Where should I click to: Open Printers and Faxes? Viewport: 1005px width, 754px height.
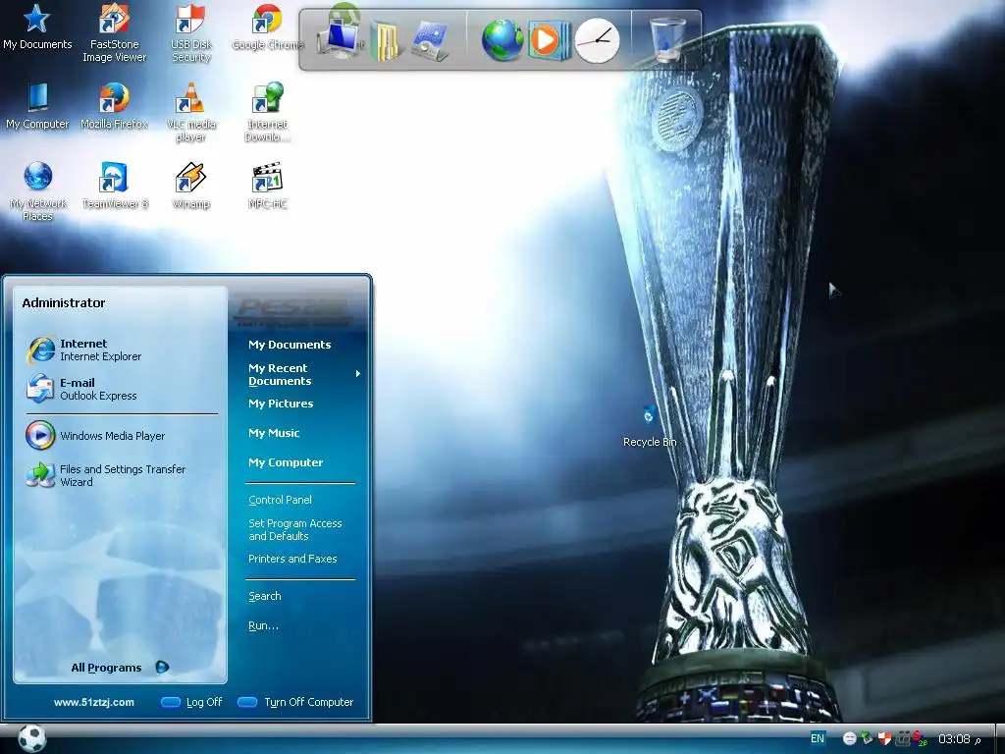pos(292,559)
